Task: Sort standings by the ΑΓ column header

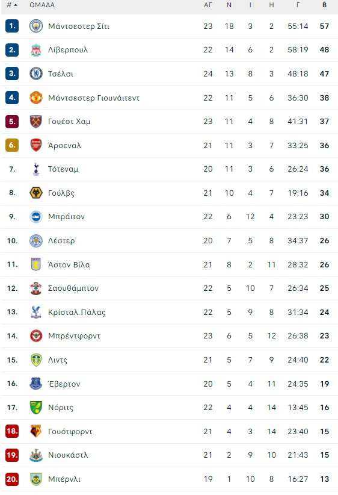Action: coord(207,5)
